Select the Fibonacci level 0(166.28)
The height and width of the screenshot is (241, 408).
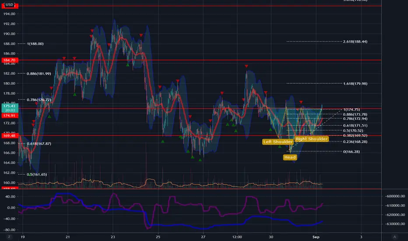tap(352, 152)
